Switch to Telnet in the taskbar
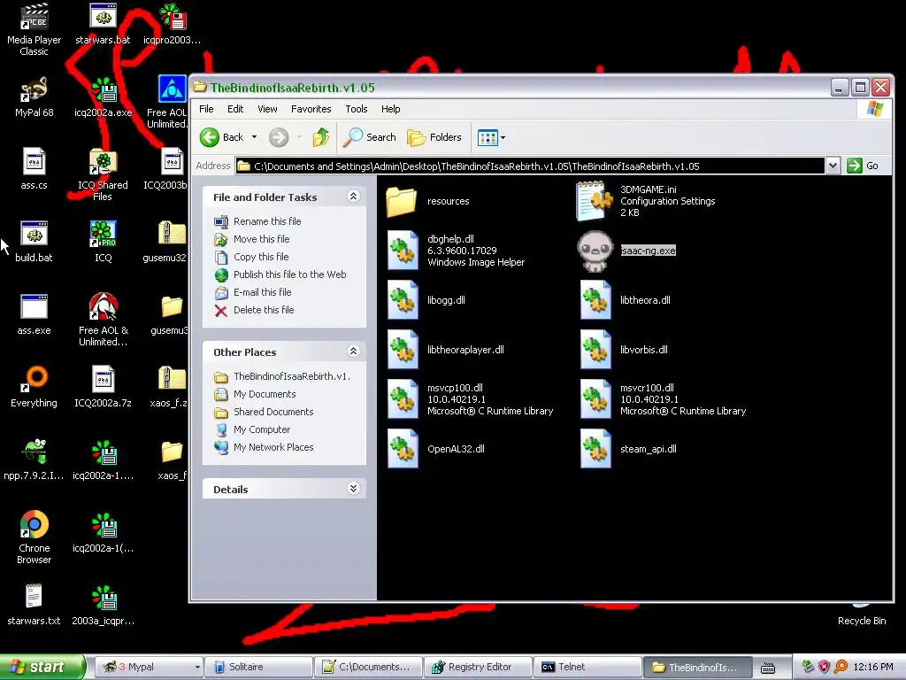This screenshot has width=906, height=680. coord(587,668)
